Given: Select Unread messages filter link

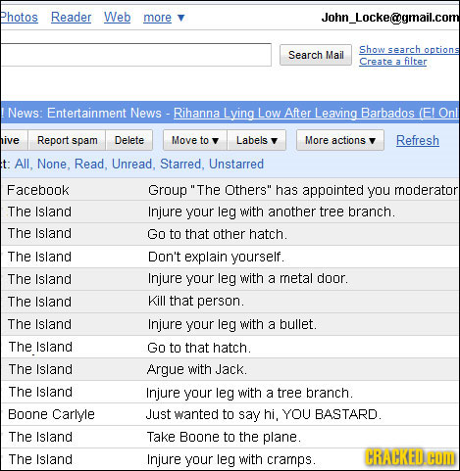Looking at the screenshot, I should [132, 164].
